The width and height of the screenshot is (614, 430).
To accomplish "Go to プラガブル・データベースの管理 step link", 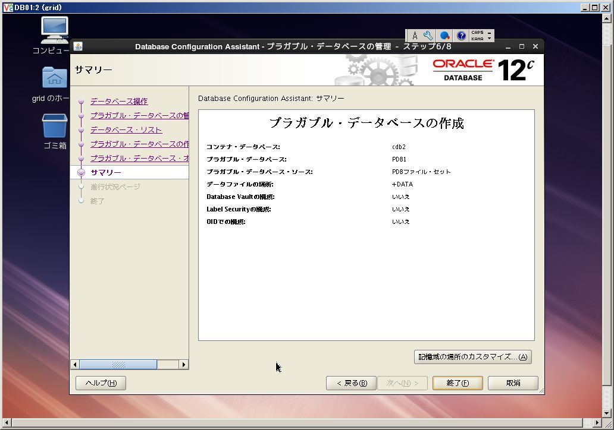I will 139,115.
